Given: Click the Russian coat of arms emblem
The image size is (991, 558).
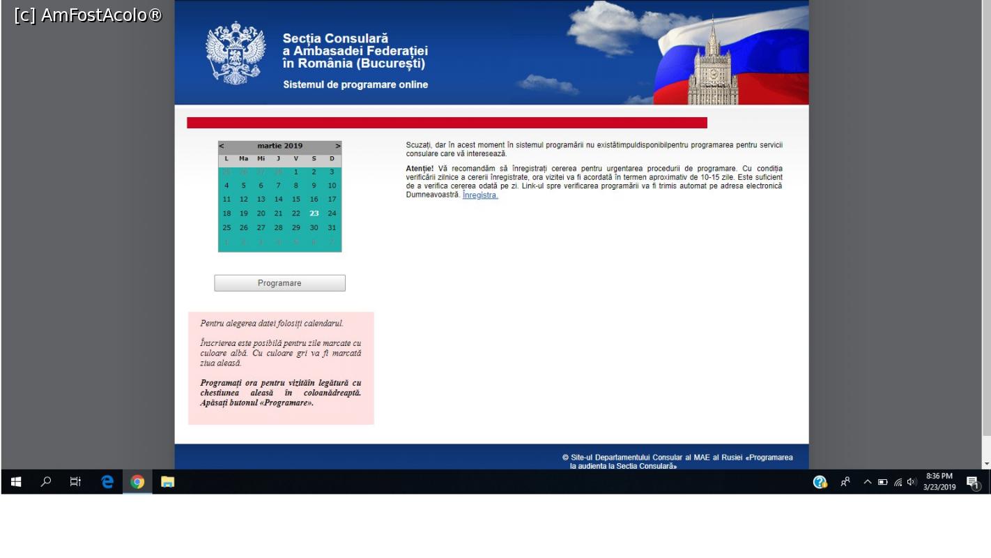Looking at the screenshot, I should tap(236, 53).
